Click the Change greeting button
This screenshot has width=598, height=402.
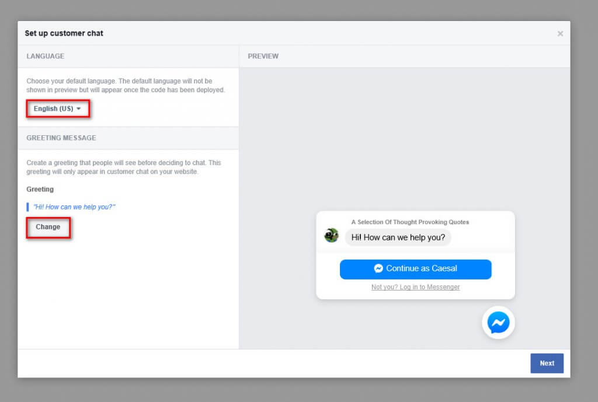(x=48, y=227)
